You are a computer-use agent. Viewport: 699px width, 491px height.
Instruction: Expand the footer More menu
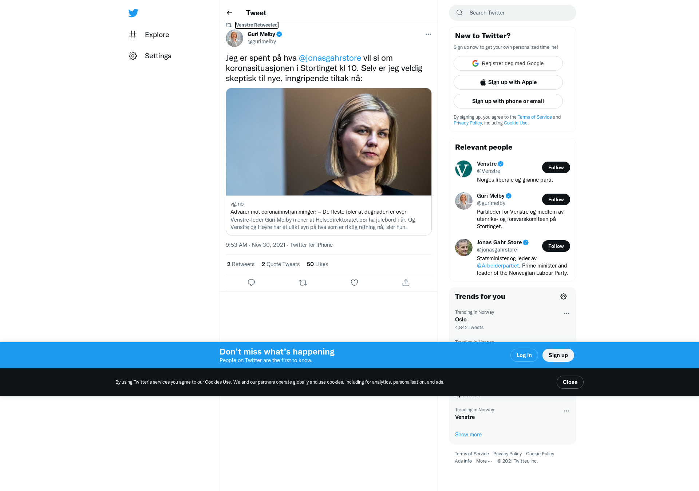pyautogui.click(x=484, y=461)
